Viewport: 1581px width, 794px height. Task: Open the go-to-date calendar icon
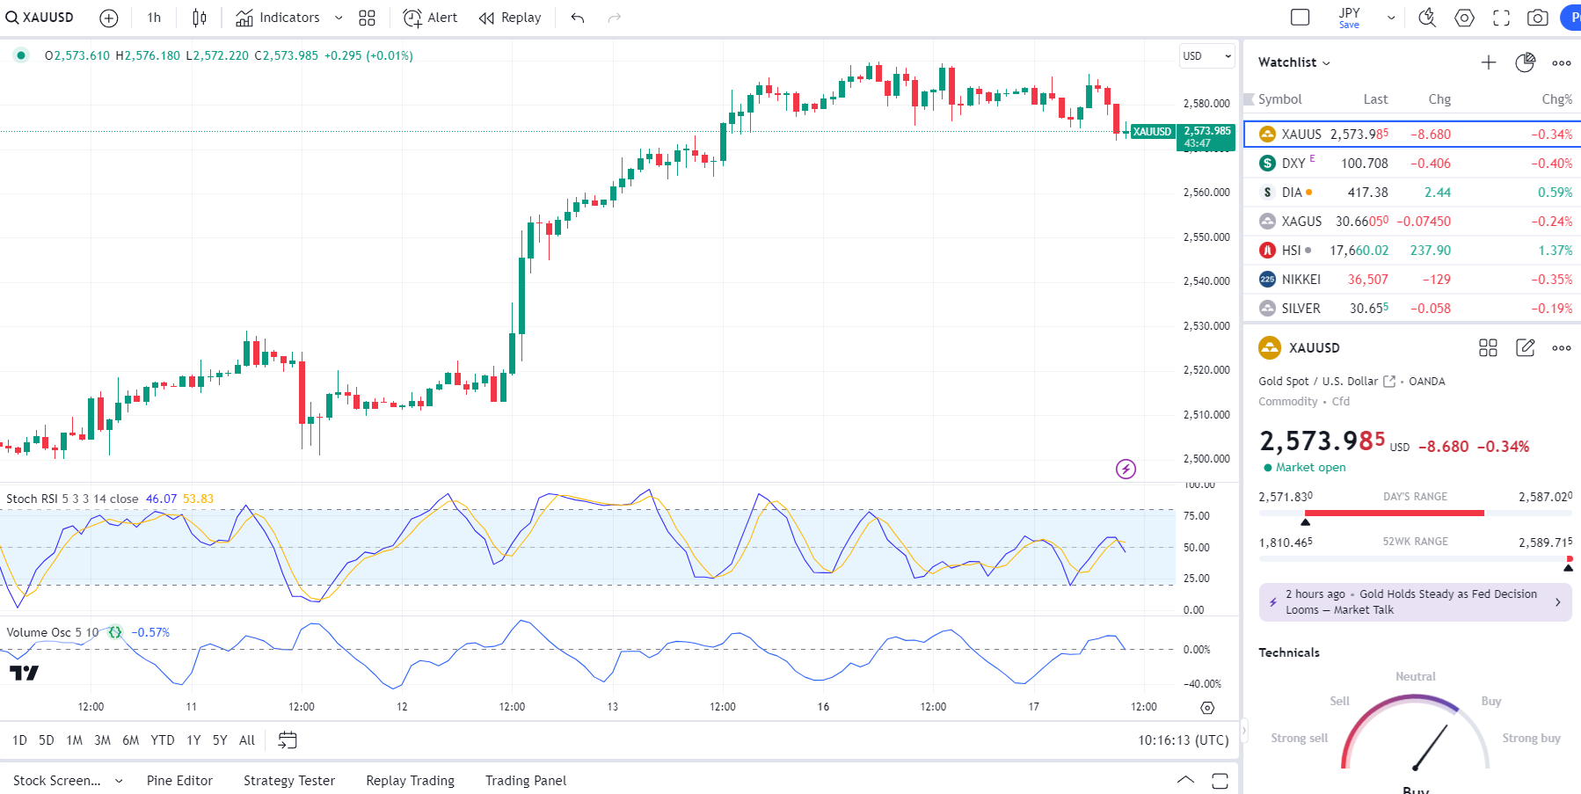(288, 740)
